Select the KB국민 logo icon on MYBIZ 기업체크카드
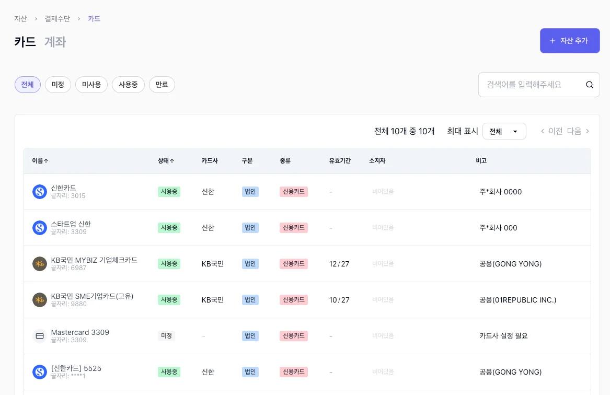610x395 pixels. pos(40,263)
